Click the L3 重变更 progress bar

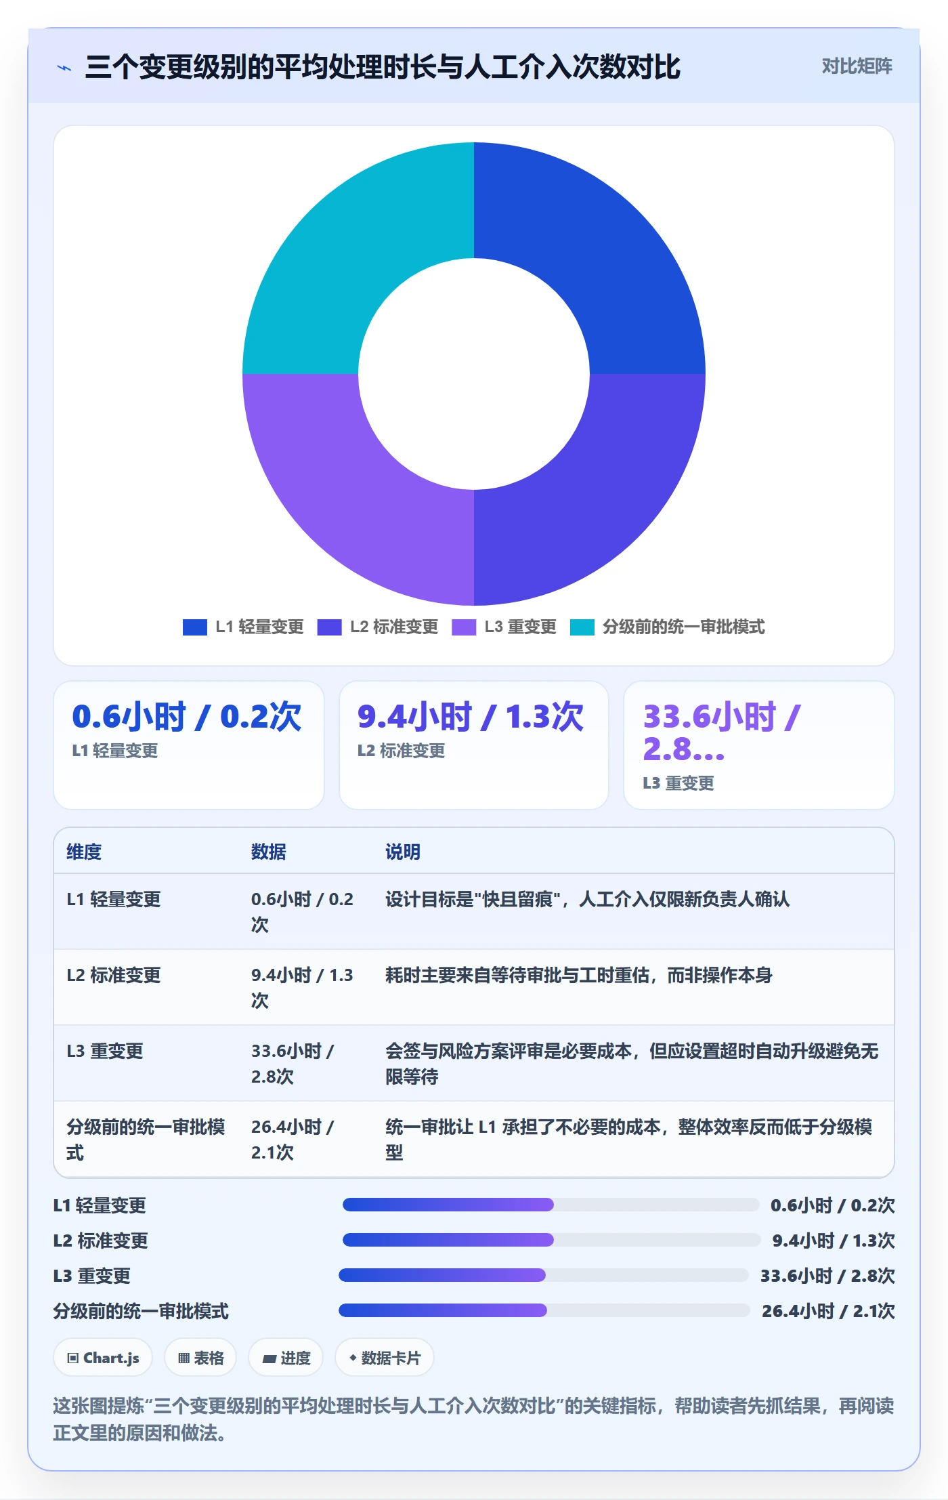pos(544,1275)
